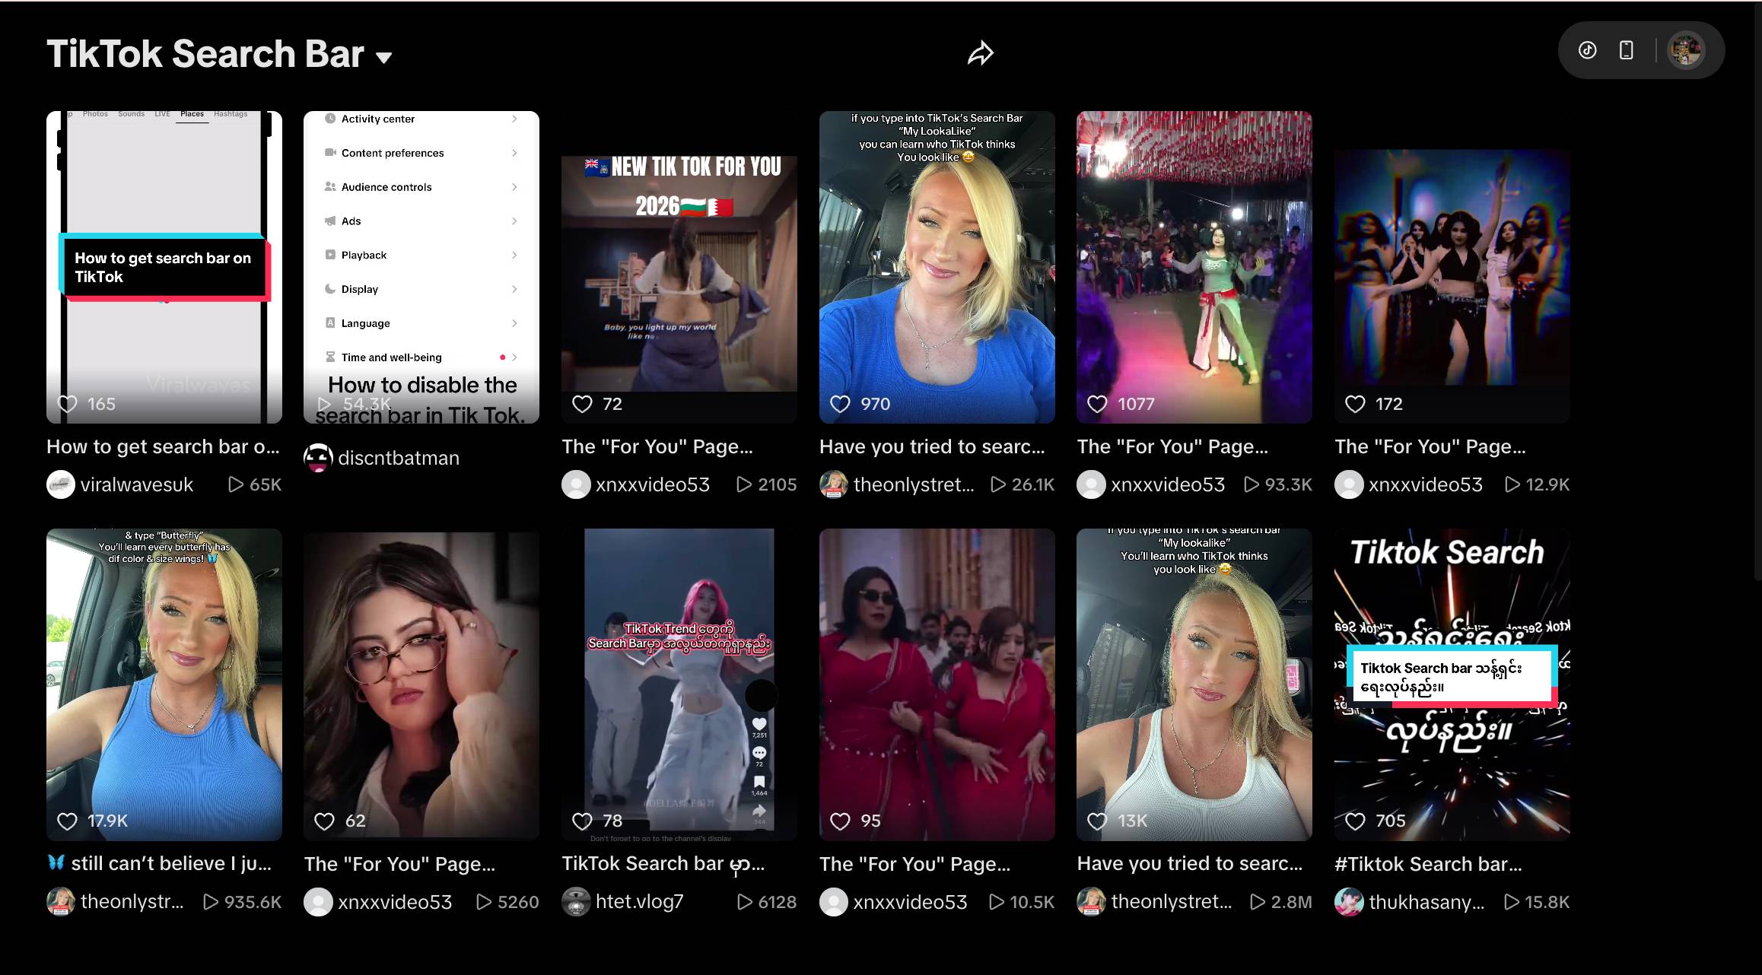The width and height of the screenshot is (1762, 975).
Task: Open the red dresses video with 95 likes
Action: click(937, 684)
